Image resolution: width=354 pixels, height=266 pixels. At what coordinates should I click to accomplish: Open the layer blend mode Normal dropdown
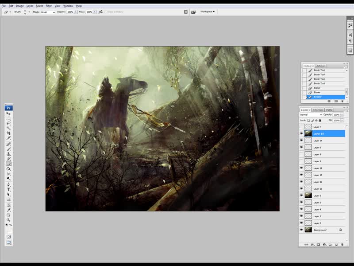pos(311,115)
